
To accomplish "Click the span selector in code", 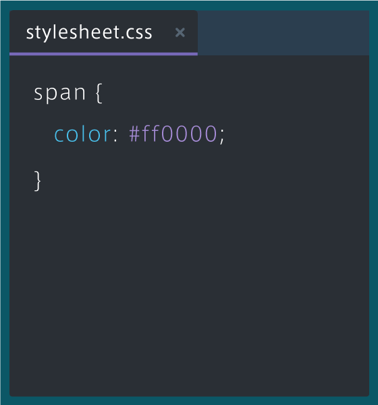I will (59, 93).
